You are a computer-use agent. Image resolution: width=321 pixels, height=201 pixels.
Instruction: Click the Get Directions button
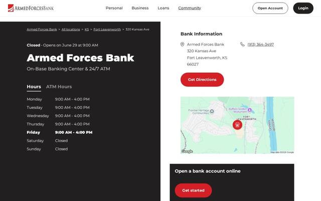(x=202, y=79)
